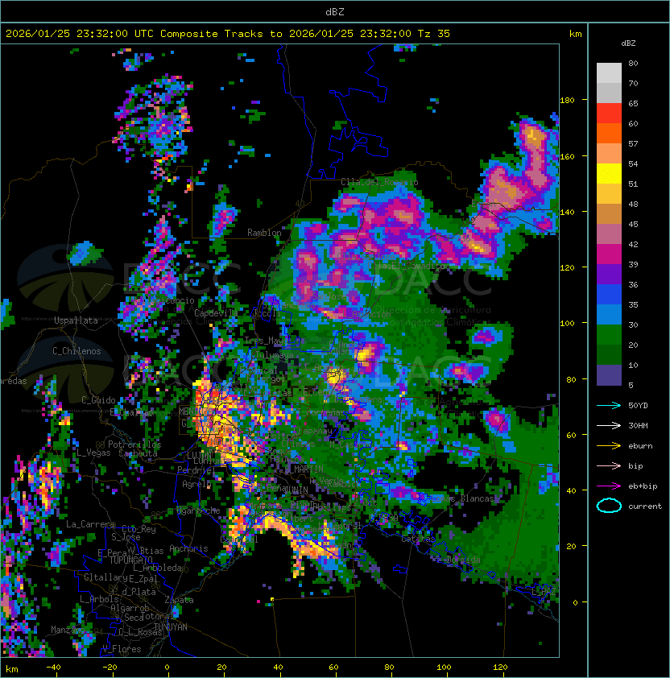Select the dark green 10–20 dBZ swatch

(x=609, y=354)
